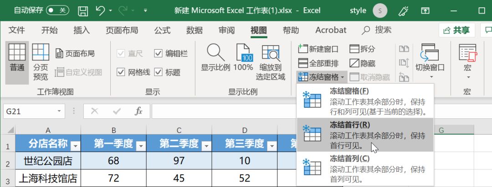Image resolution: width=492 pixels, height=187 pixels.
Task: Click cell with value 97
Action: click(179, 161)
